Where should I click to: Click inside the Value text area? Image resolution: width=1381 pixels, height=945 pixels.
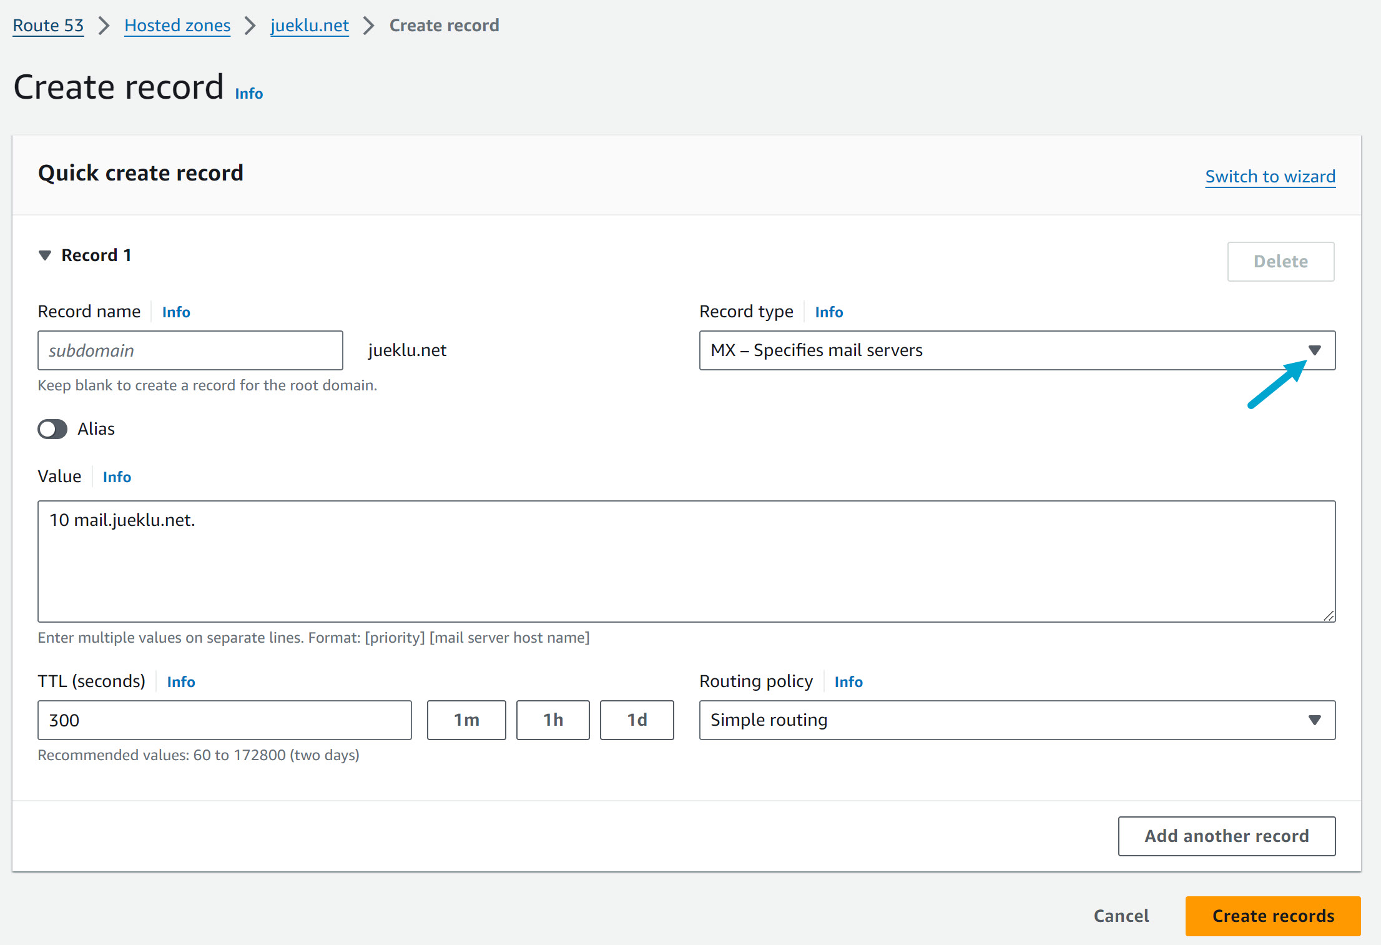pos(686,561)
